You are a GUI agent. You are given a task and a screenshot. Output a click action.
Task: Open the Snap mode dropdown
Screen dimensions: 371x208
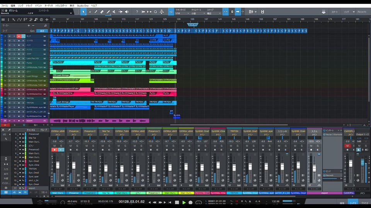pyautogui.click(x=214, y=13)
